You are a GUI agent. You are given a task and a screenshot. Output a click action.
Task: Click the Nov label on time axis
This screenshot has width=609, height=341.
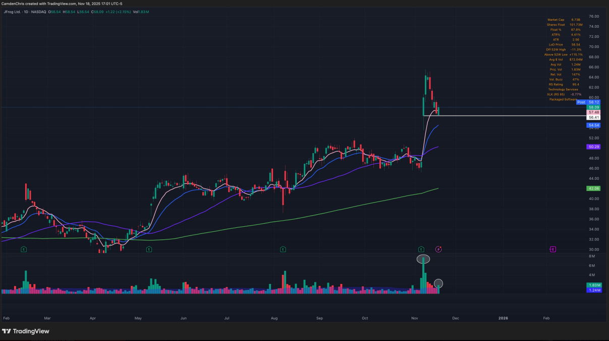416,318
